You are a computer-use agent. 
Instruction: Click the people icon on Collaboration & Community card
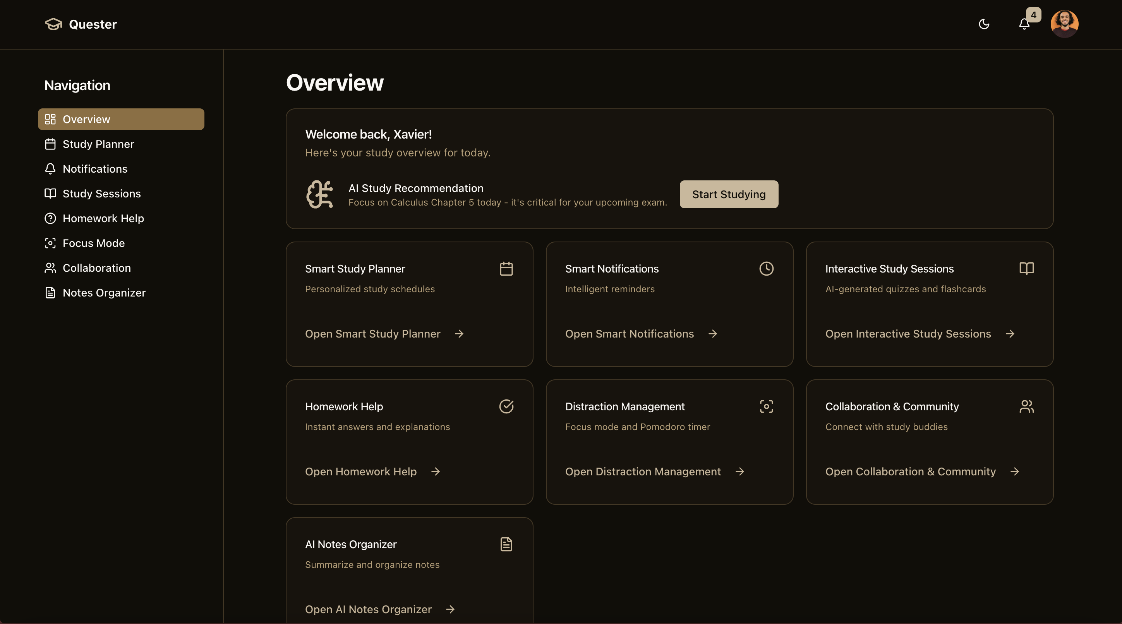(x=1026, y=406)
